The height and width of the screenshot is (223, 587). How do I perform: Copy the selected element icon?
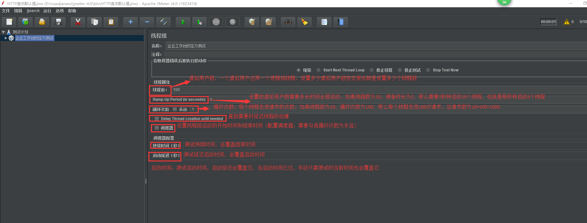pyautogui.click(x=95, y=22)
